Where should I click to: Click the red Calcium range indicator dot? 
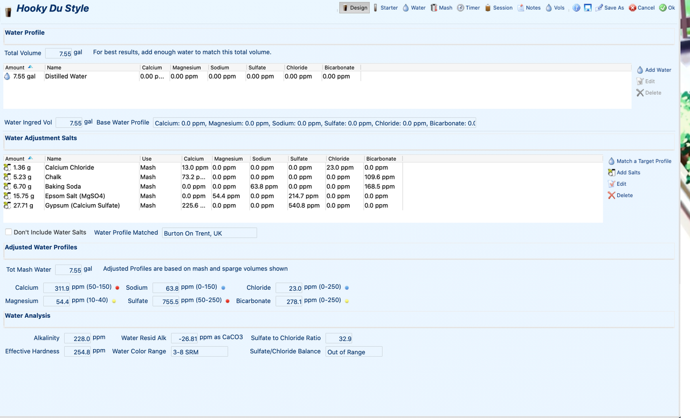tap(117, 288)
